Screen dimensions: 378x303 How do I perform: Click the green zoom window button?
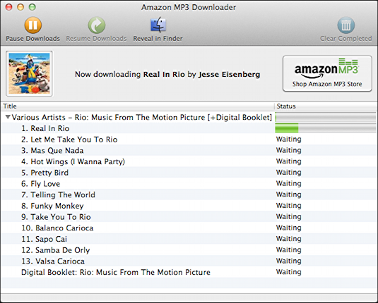pos(33,7)
